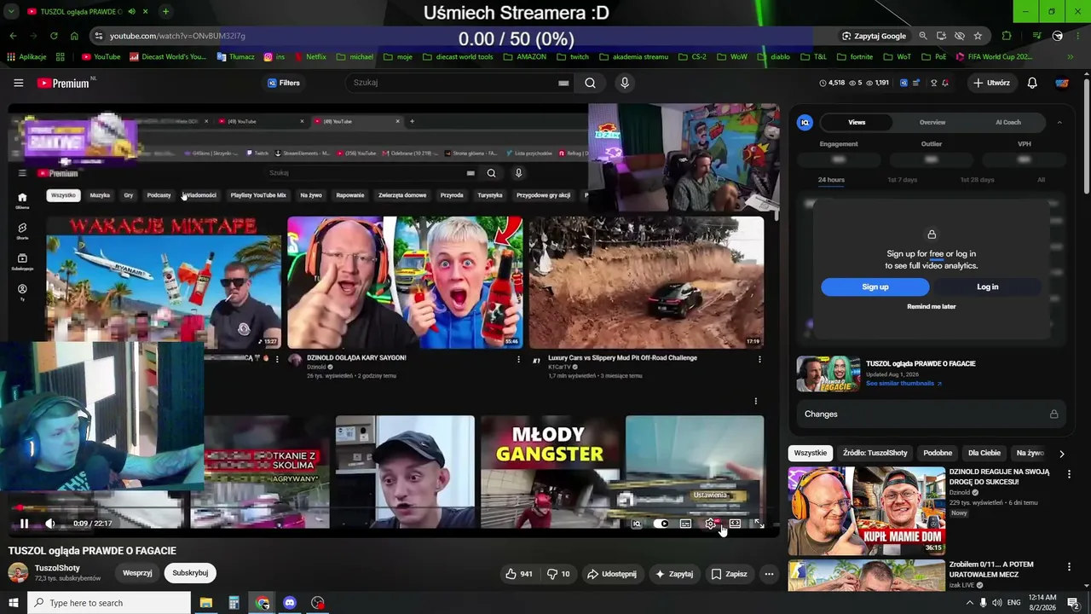Show hidden bookmarks with double chevron
Viewport: 1091px width, 614px height.
coord(1071,57)
